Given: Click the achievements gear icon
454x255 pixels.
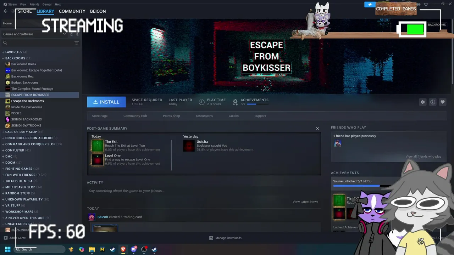Looking at the screenshot, I should click(235, 102).
